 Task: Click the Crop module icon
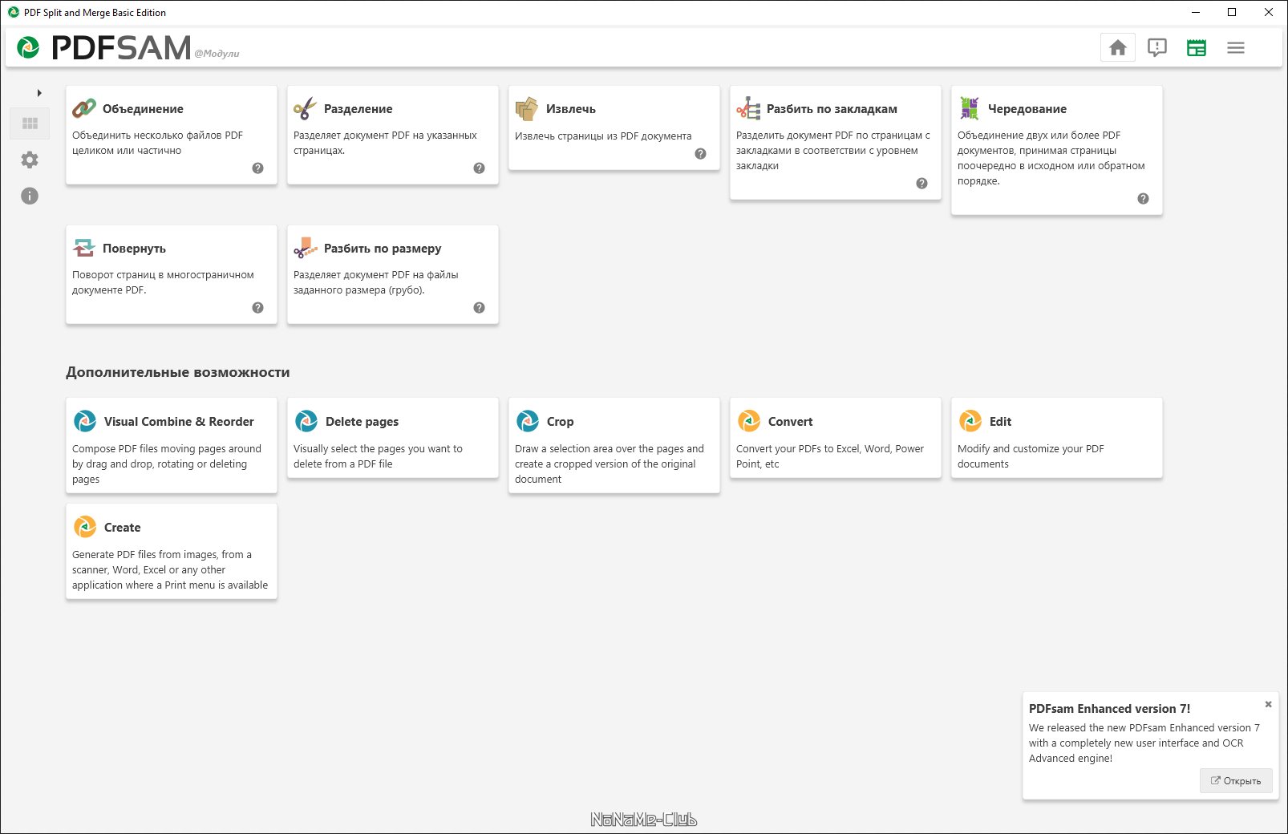(x=528, y=421)
